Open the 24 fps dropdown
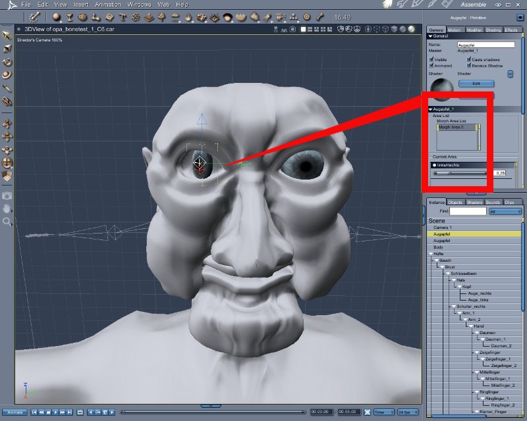 408,412
